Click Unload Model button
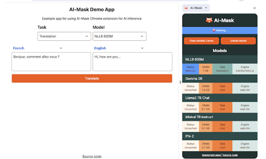The width and height of the screenshot is (266, 159). coord(238,41)
